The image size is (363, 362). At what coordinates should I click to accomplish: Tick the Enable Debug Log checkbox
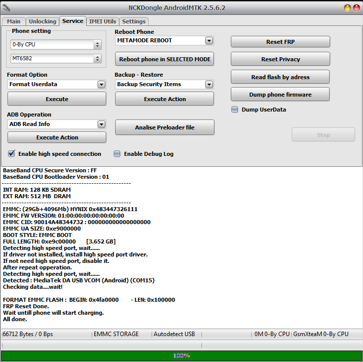(x=117, y=154)
